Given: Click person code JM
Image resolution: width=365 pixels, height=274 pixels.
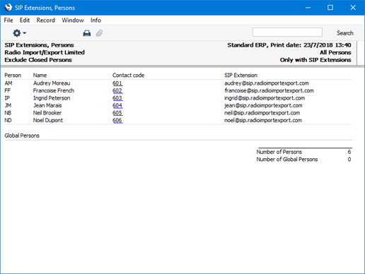Looking at the screenshot, I should pyautogui.click(x=8, y=105).
